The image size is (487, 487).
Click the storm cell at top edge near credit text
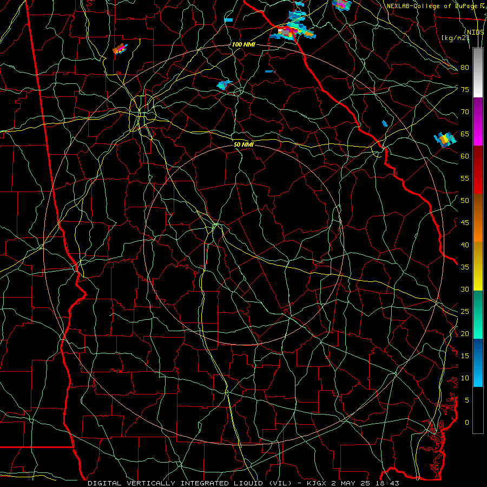pos(341,5)
